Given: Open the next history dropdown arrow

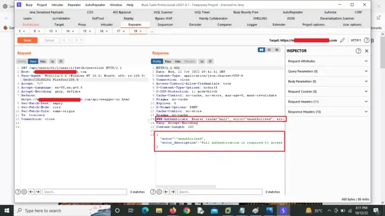Looking at the screenshot, I should coord(81,40).
